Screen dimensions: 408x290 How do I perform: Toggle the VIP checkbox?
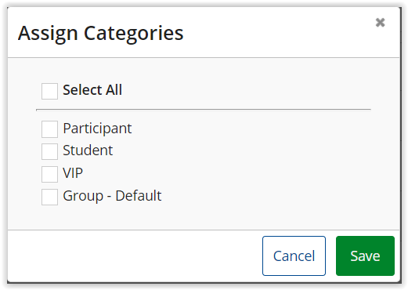(49, 174)
